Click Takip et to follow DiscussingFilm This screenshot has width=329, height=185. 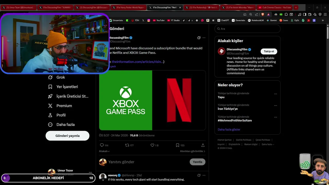[269, 51]
